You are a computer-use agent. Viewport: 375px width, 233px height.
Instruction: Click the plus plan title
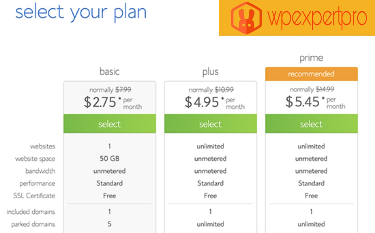point(210,72)
